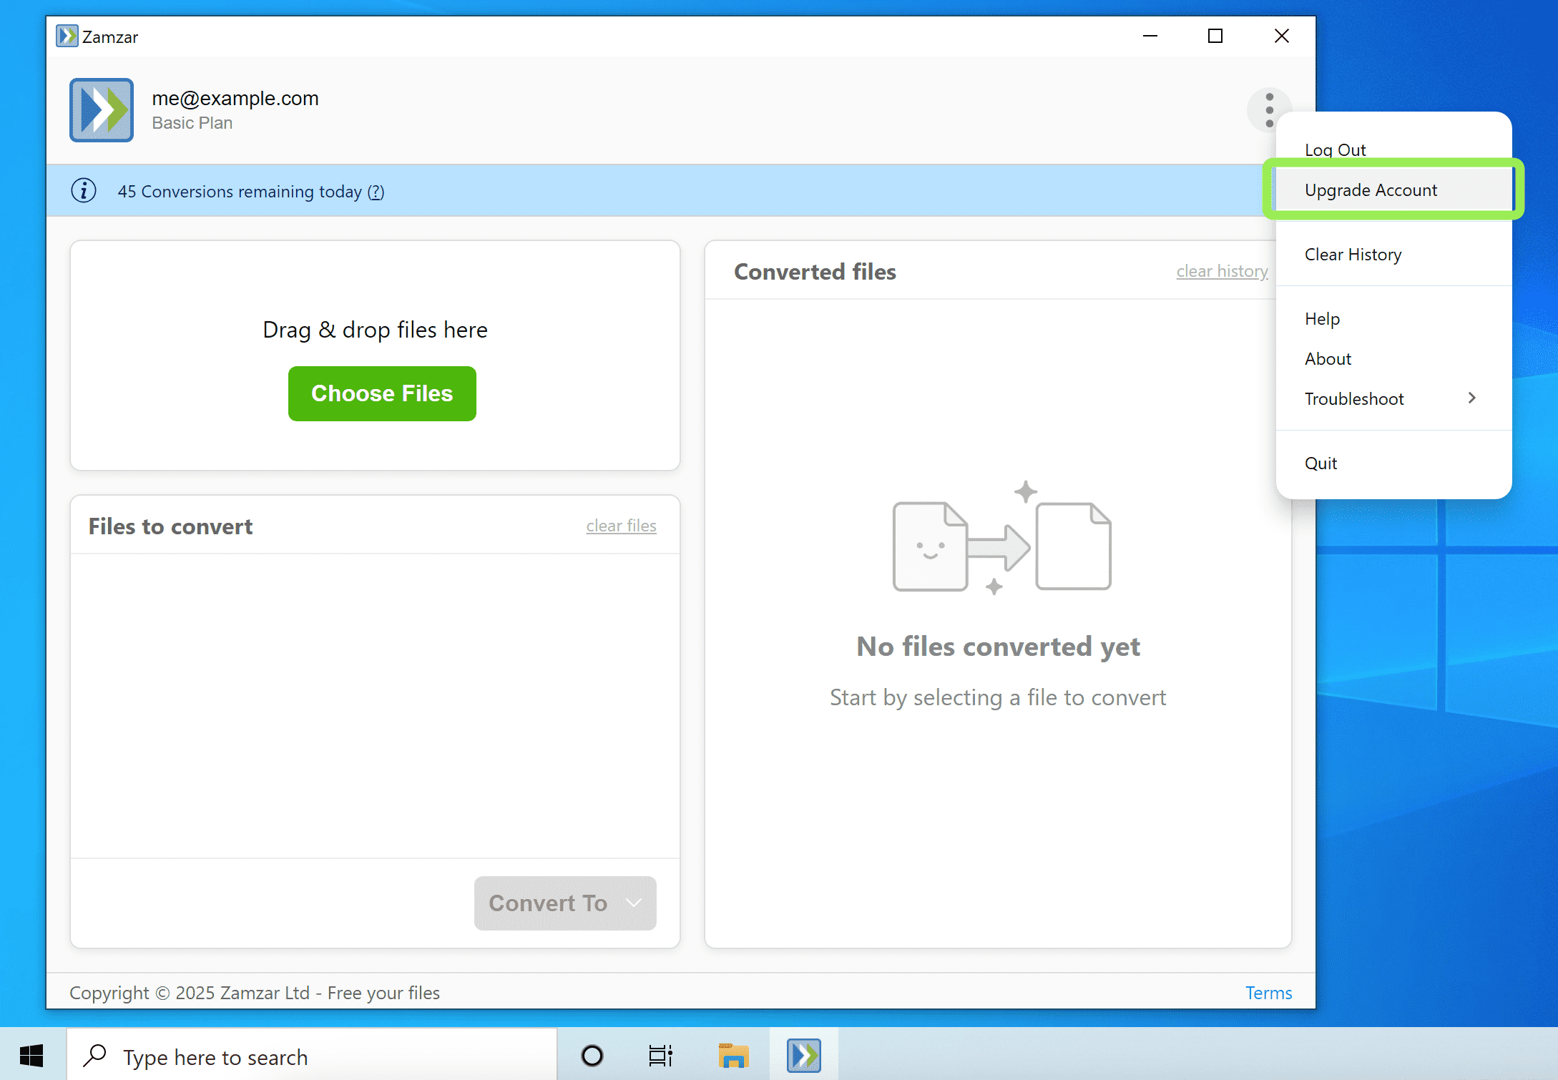Open the Convert To dropdown

click(564, 903)
